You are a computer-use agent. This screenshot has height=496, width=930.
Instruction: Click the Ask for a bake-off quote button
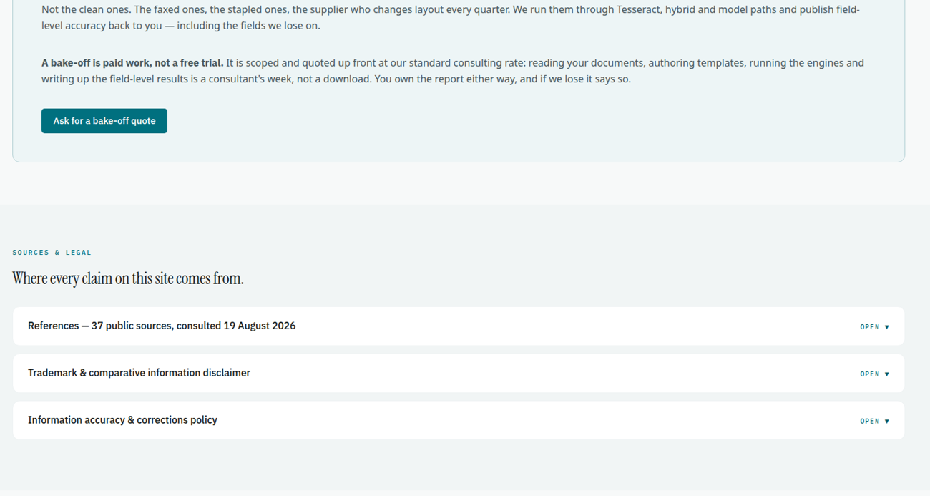click(104, 121)
